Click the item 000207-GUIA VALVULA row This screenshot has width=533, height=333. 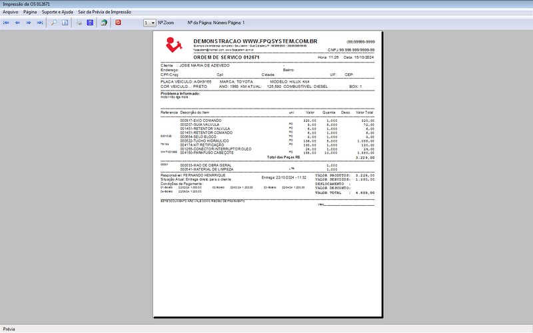267,125
